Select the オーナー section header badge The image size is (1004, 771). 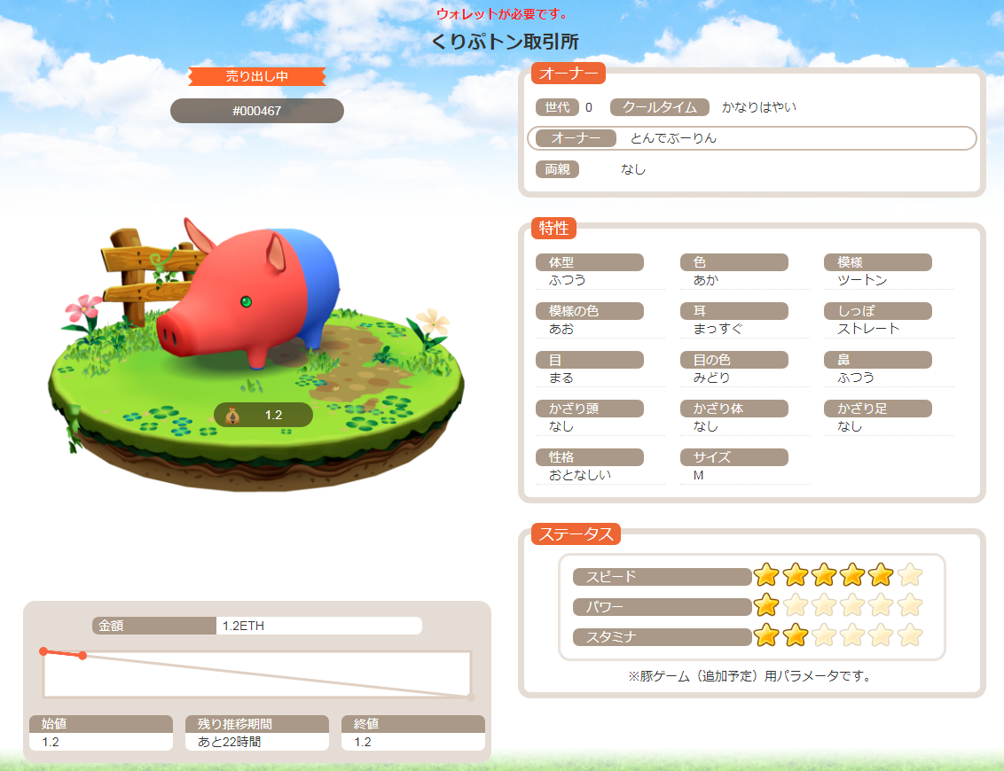click(566, 74)
